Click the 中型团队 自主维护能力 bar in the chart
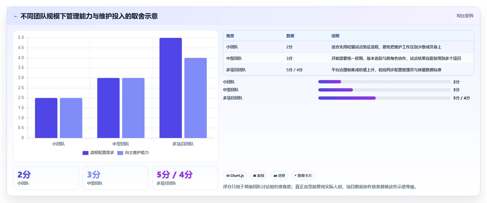 point(133,108)
